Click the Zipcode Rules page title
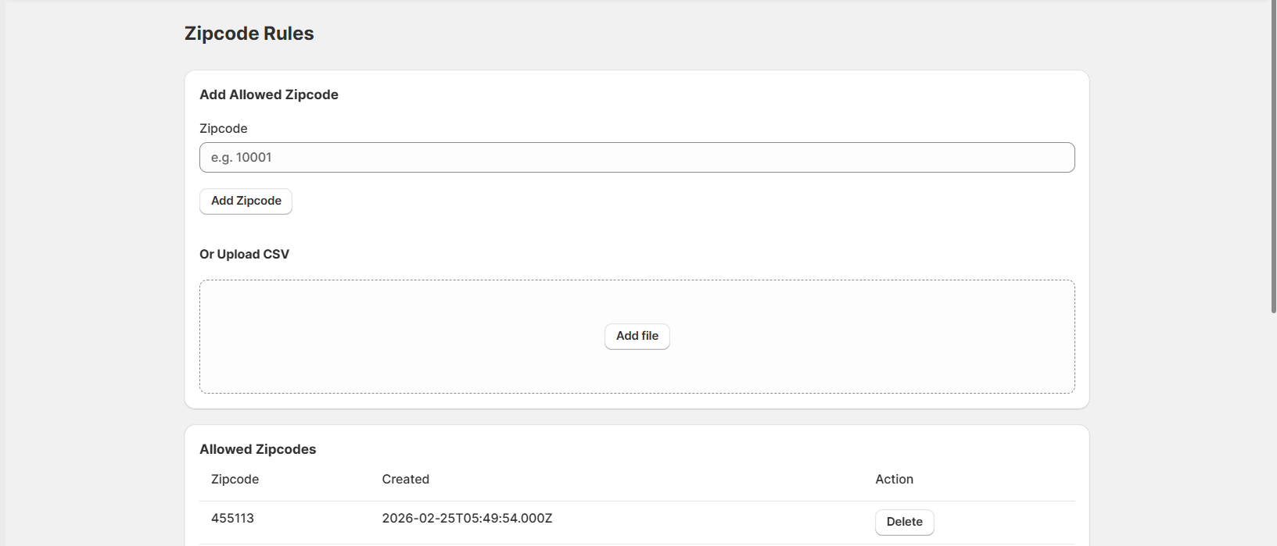 coord(249,34)
